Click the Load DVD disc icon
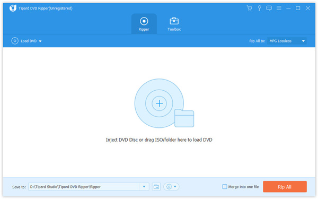This screenshot has height=199, width=318. click(15, 41)
